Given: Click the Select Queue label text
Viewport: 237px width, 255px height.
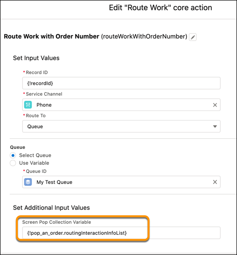Looking at the screenshot, I should tap(35, 155).
